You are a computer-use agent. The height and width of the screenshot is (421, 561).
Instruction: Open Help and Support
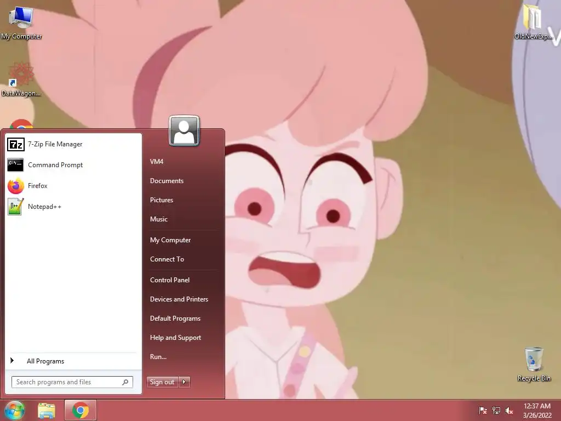[x=175, y=338]
